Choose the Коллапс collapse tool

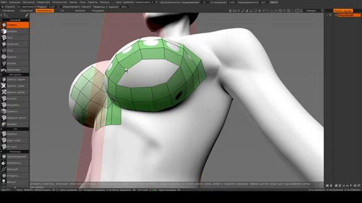click(x=15, y=99)
